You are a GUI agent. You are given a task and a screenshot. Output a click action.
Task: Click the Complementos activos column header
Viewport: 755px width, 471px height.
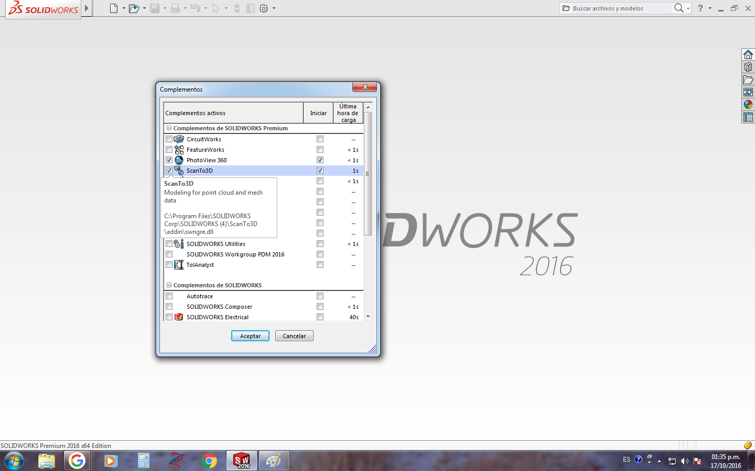coord(233,113)
